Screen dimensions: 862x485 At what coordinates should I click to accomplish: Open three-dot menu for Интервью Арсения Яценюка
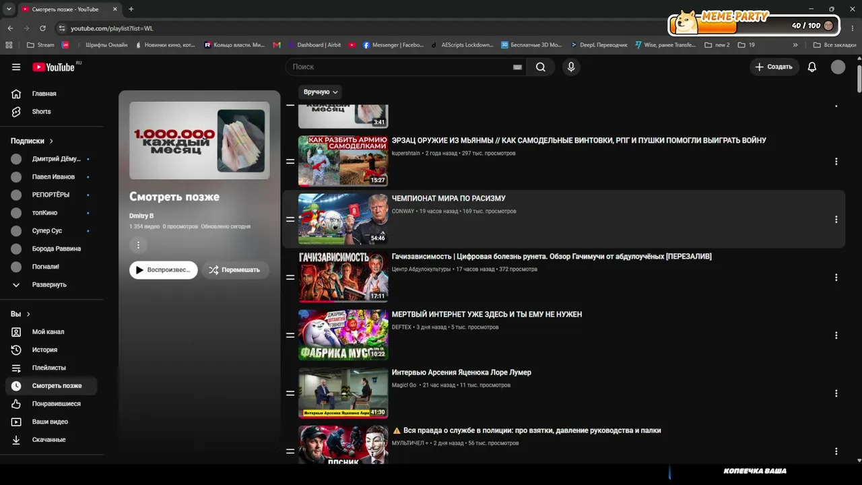[836, 393]
